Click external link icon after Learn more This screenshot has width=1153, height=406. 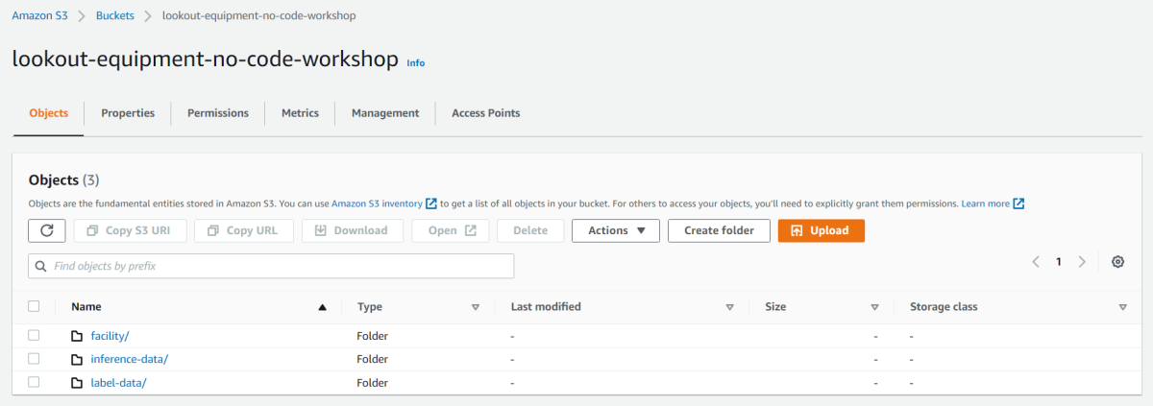pos(1018,203)
